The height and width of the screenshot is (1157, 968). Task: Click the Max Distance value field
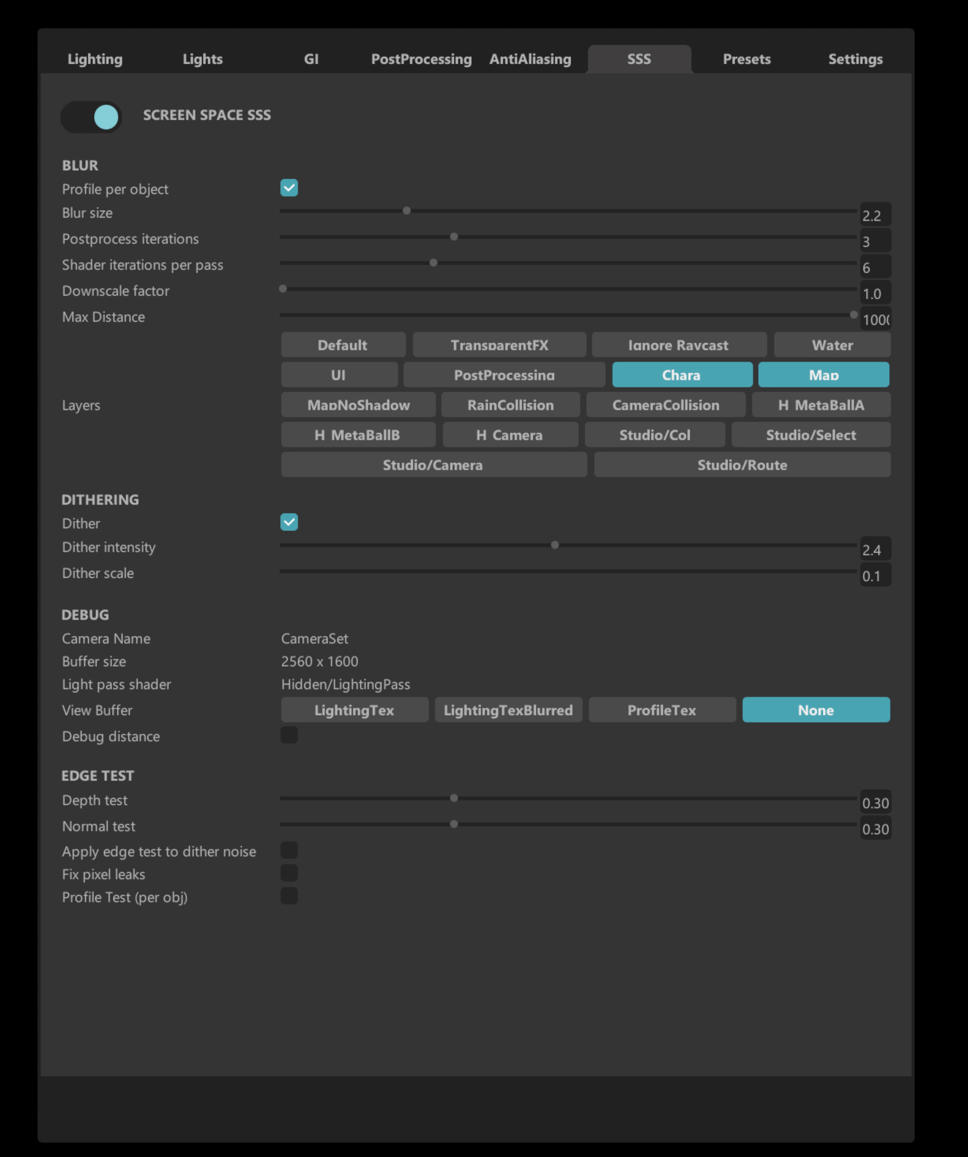[875, 319]
